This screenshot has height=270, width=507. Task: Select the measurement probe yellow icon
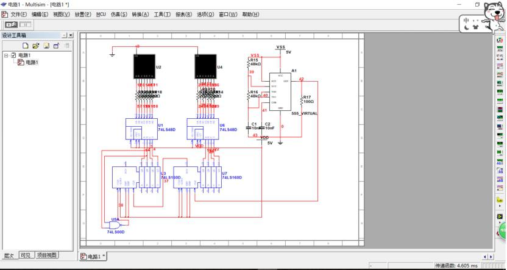pyautogui.click(x=500, y=200)
